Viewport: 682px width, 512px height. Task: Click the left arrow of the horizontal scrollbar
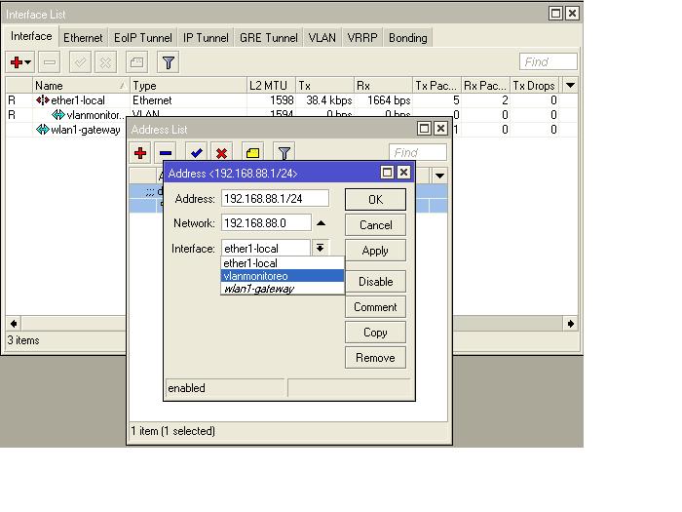pos(14,324)
